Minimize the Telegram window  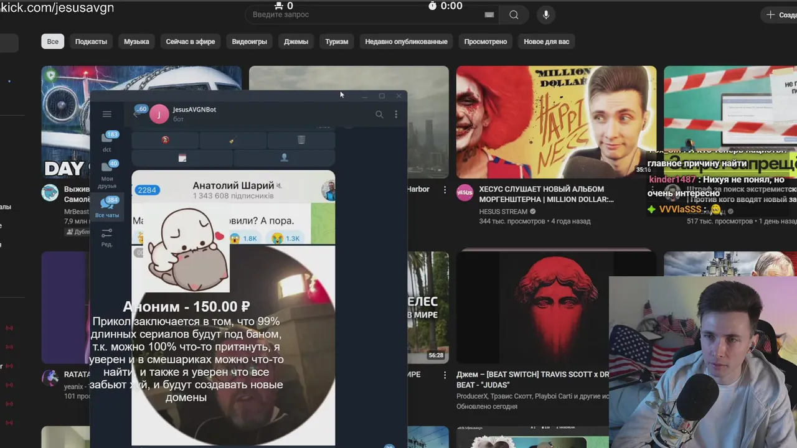click(364, 96)
